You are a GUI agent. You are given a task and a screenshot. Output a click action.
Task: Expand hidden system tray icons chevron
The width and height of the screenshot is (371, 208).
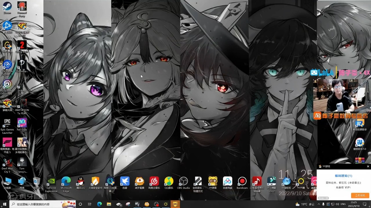[x=319, y=204]
